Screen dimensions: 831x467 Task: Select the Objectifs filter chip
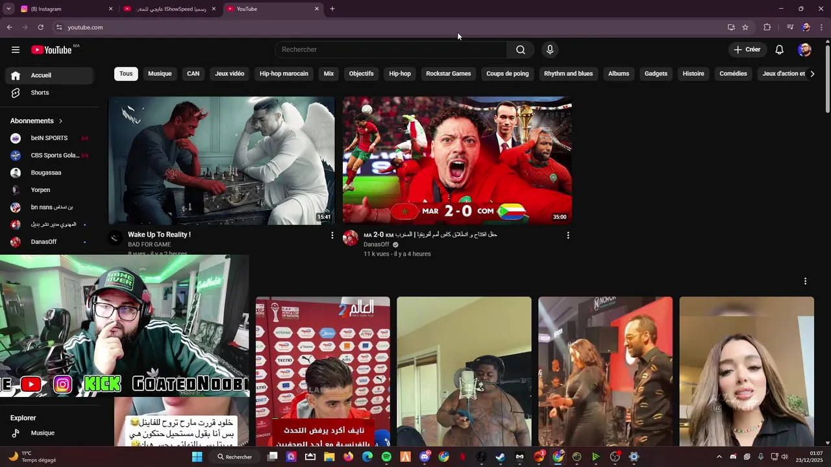[361, 74]
